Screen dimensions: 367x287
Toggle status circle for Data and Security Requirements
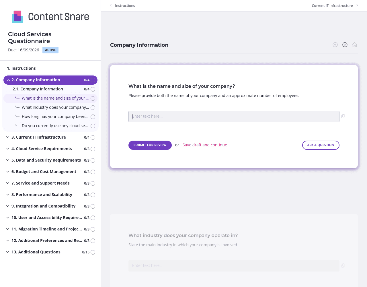[x=93, y=160]
